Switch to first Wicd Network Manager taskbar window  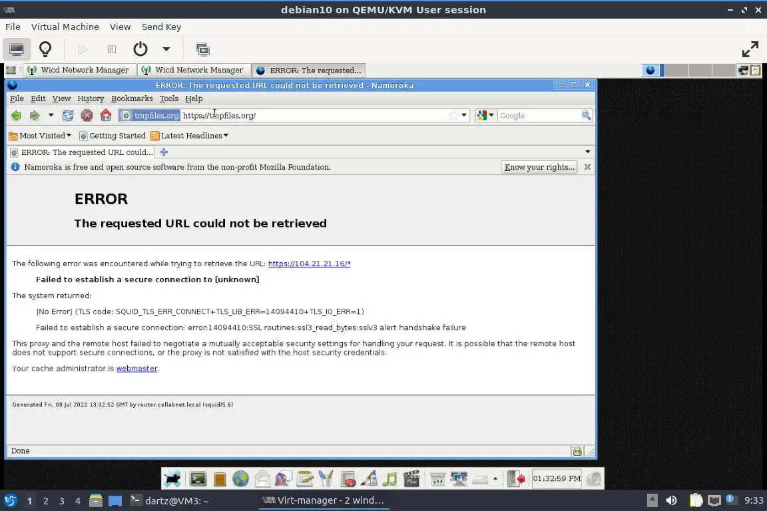tap(79, 71)
